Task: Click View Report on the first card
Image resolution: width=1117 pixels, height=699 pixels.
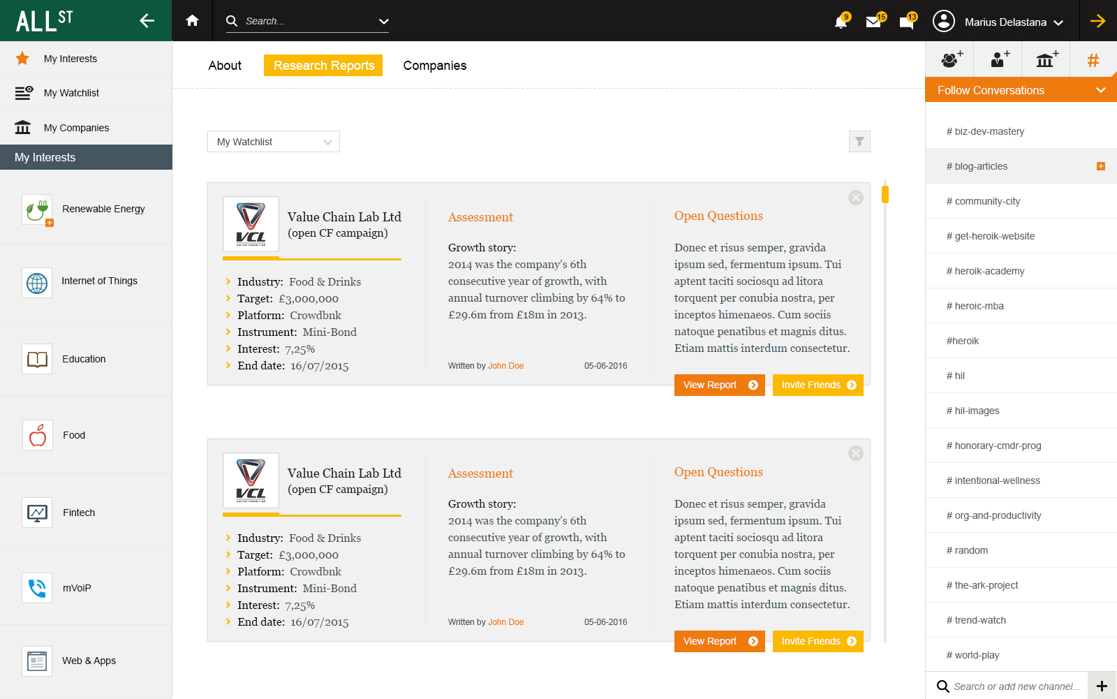Action: pyautogui.click(x=720, y=385)
